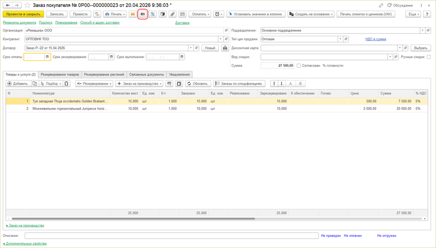Toggle the Согласован checkbox
Viewport: 436px width, 248px height.
tap(298, 66)
